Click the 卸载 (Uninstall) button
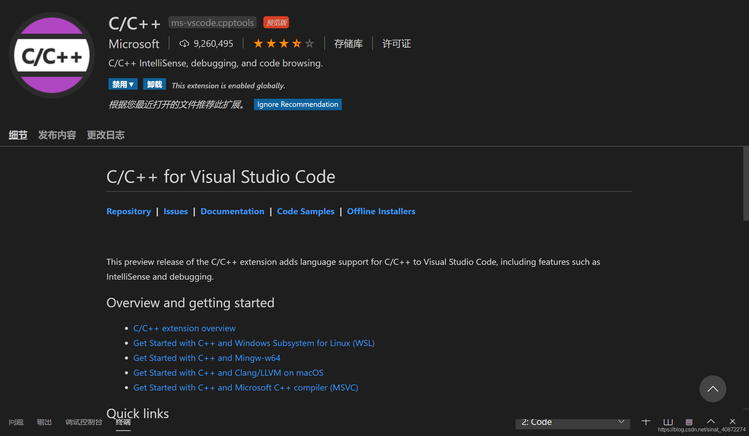The width and height of the screenshot is (749, 436). tap(155, 84)
